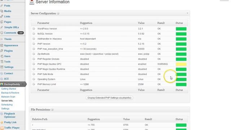Click info icon beside PHP max_execution_time

(34, 49)
